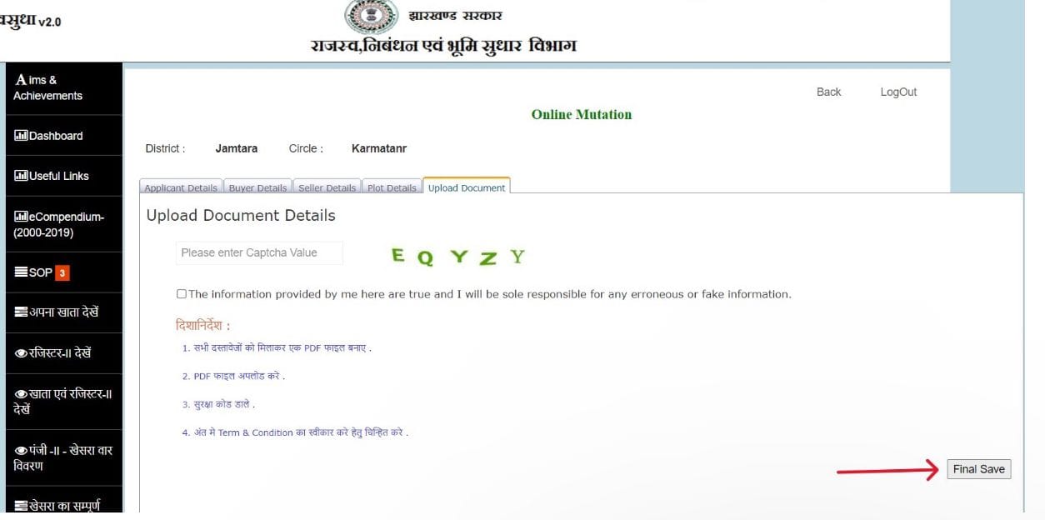
Task: Open the Seller Details tab
Action: pyautogui.click(x=327, y=187)
